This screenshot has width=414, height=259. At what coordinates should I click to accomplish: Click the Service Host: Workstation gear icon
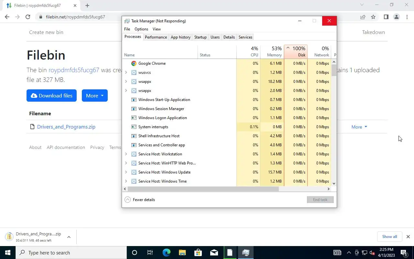(134, 154)
